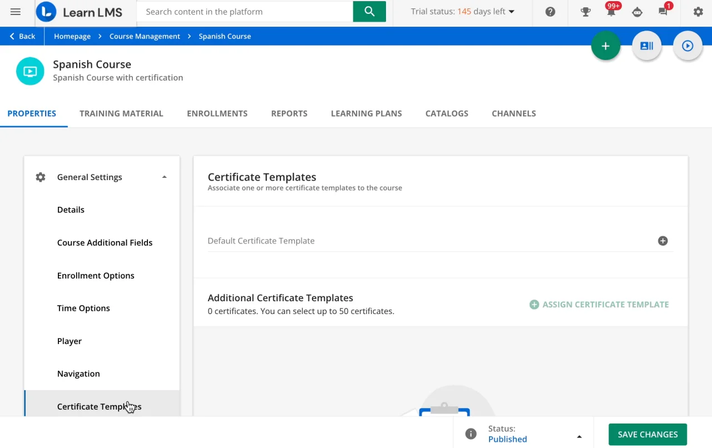Image resolution: width=712 pixels, height=448 pixels.
Task: Click the green plus create button
Action: click(x=606, y=46)
